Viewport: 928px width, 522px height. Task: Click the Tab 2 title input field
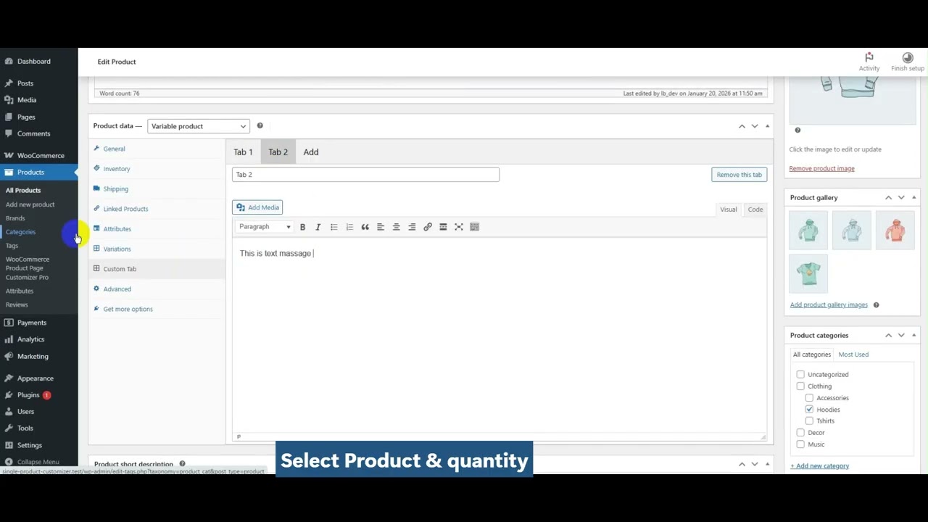[365, 175]
